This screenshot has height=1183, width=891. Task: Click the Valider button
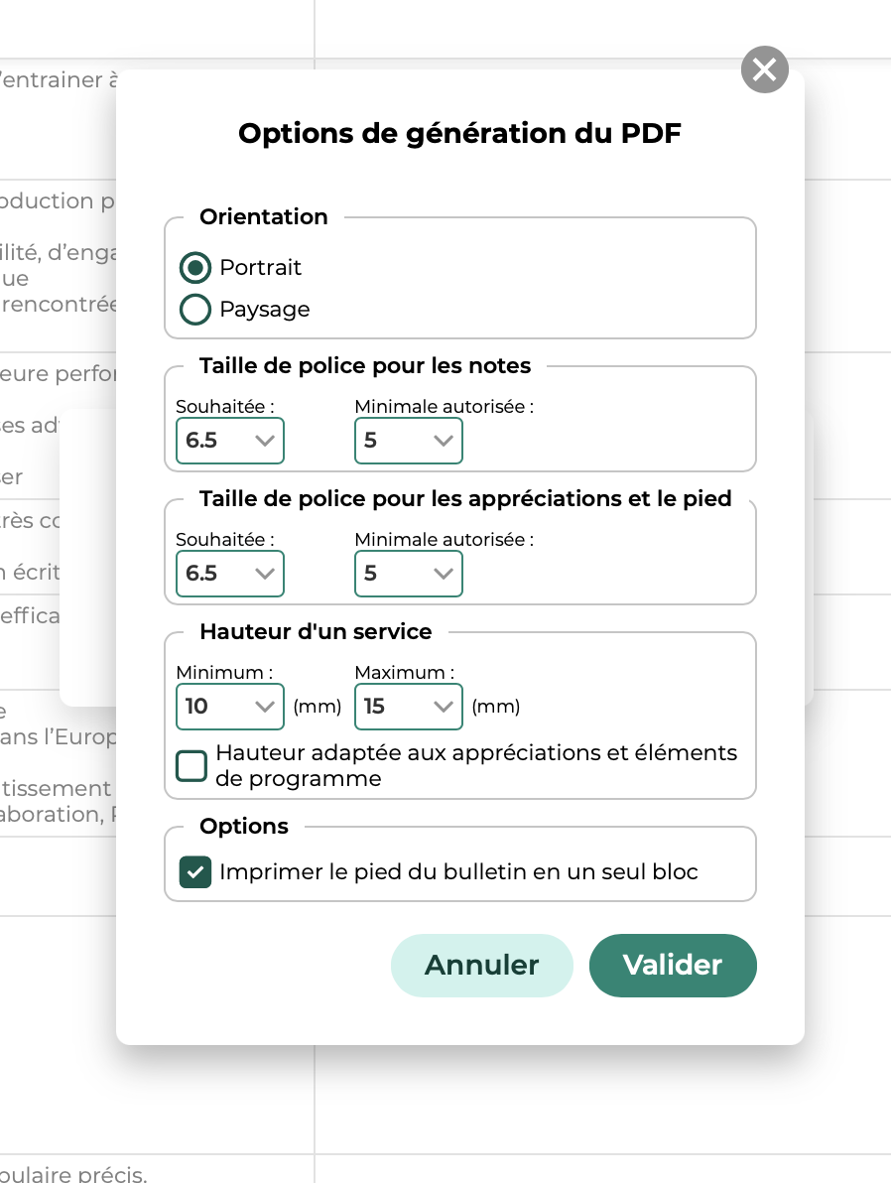(673, 965)
